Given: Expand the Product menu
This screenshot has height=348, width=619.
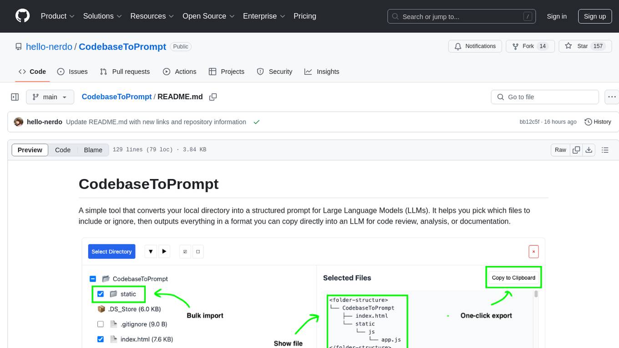Looking at the screenshot, I should (58, 16).
